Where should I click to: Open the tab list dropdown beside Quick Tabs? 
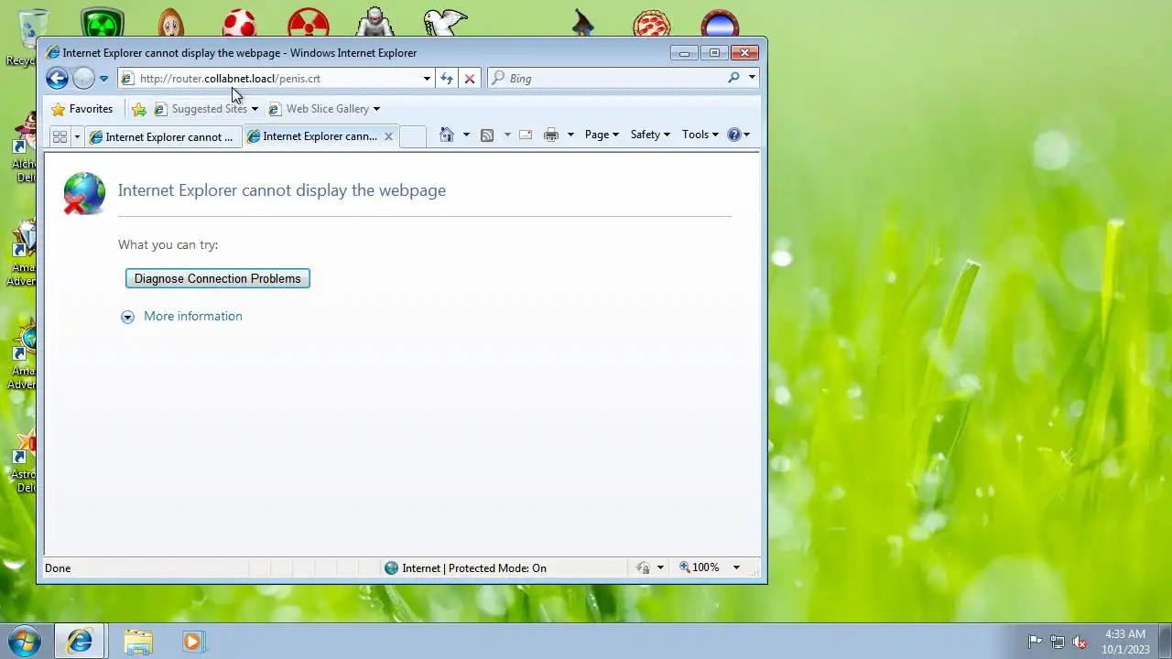coord(77,136)
